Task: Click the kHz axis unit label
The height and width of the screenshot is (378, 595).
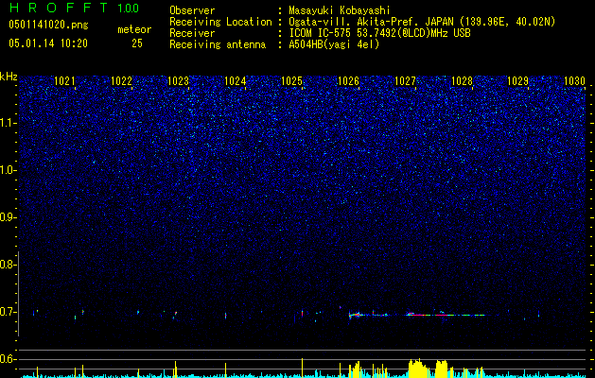Action: [9, 77]
